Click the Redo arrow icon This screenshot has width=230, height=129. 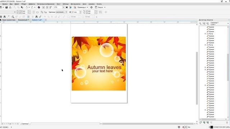point(32,7)
